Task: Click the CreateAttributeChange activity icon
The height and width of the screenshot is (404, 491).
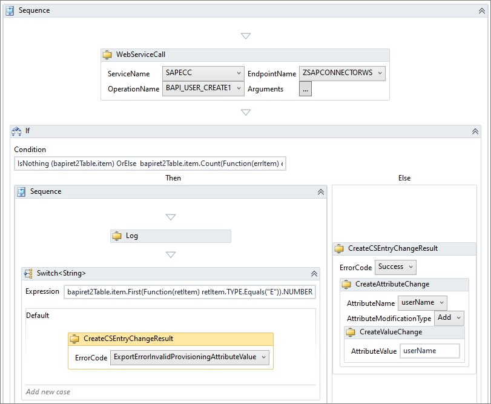Action: coord(346,285)
